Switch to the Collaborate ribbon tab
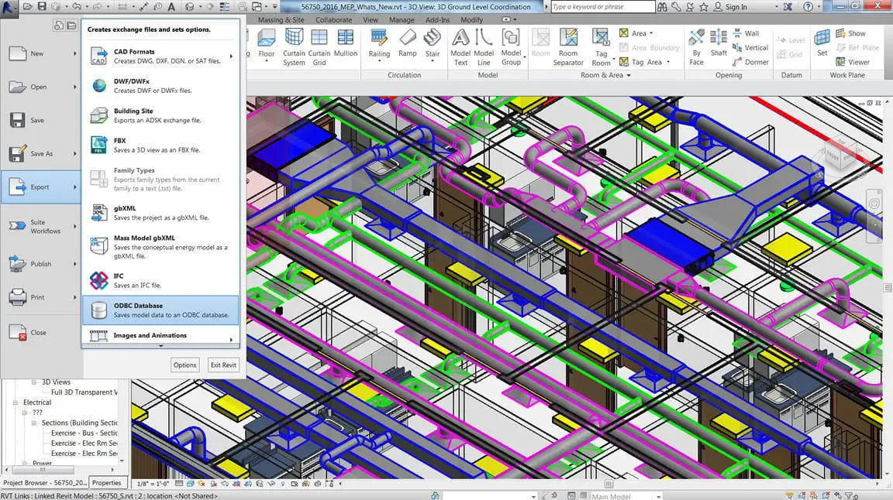This screenshot has height=500, width=893. click(x=333, y=20)
